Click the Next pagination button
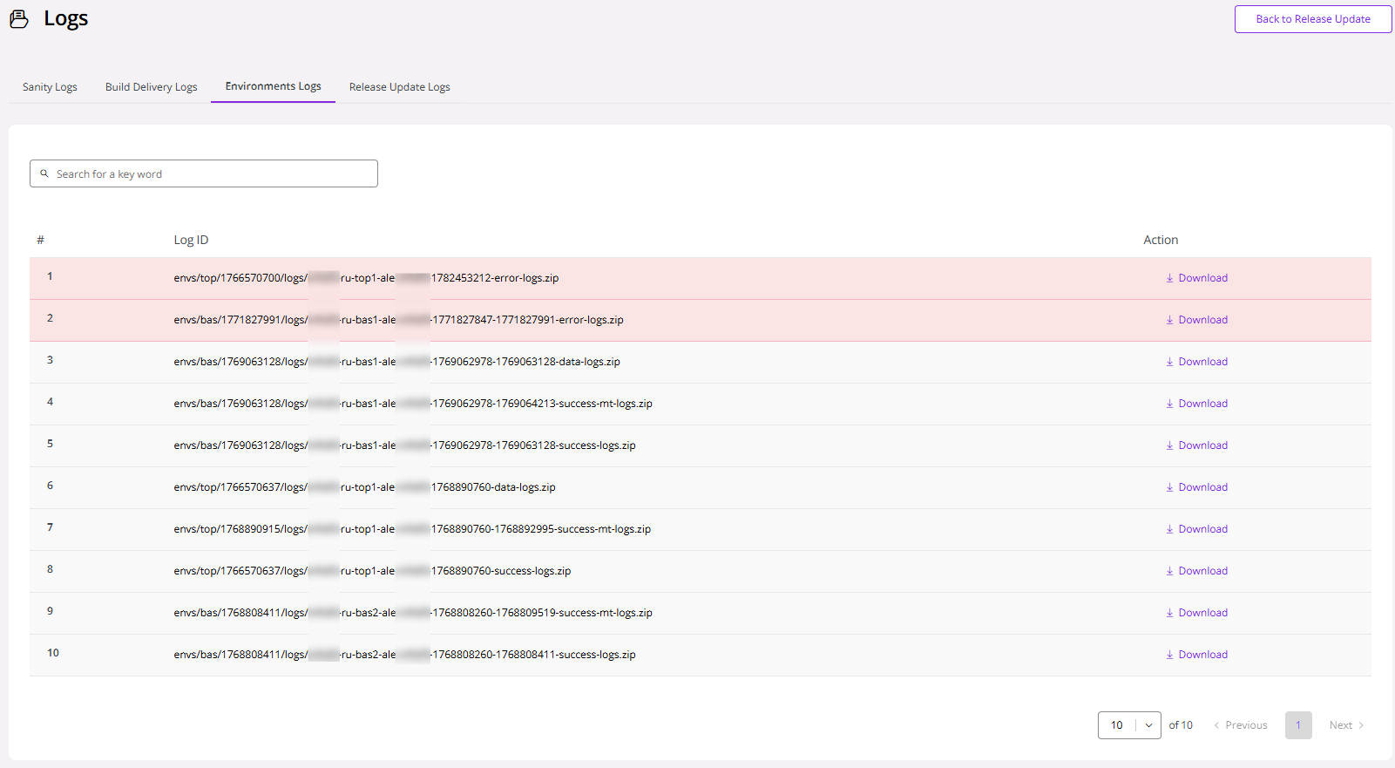The width and height of the screenshot is (1395, 768). point(1347,725)
